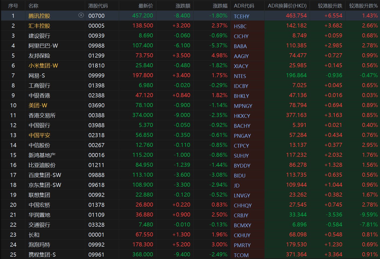The width and height of the screenshot is (380, 259).
Task: Click stock code 00700
Action: [x=96, y=16]
